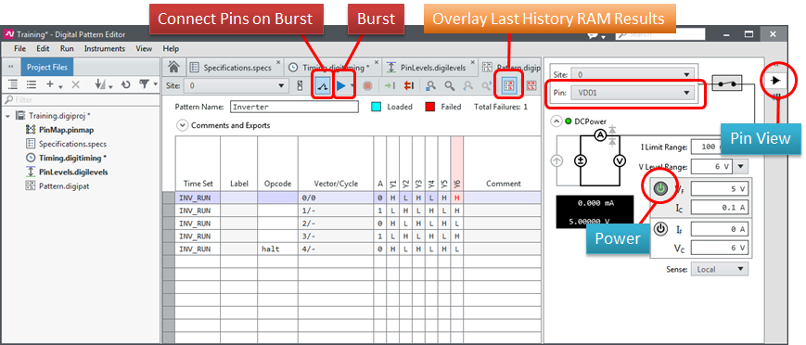Open the Home tab icon
The height and width of the screenshot is (345, 806).
pos(173,67)
